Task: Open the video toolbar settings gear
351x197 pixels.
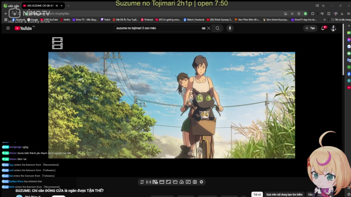Action: 201,182
